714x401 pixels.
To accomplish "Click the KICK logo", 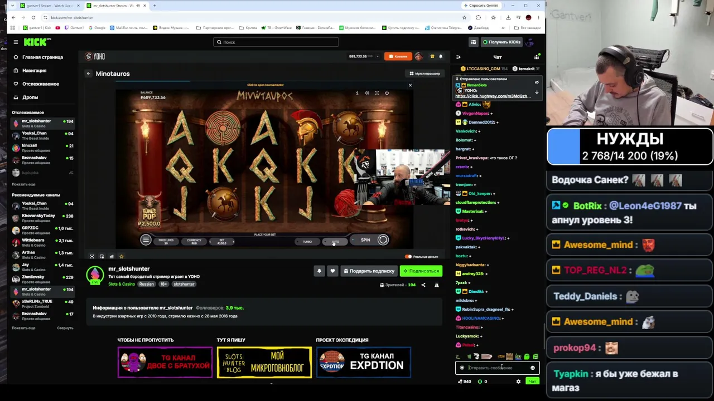I will 37,42.
